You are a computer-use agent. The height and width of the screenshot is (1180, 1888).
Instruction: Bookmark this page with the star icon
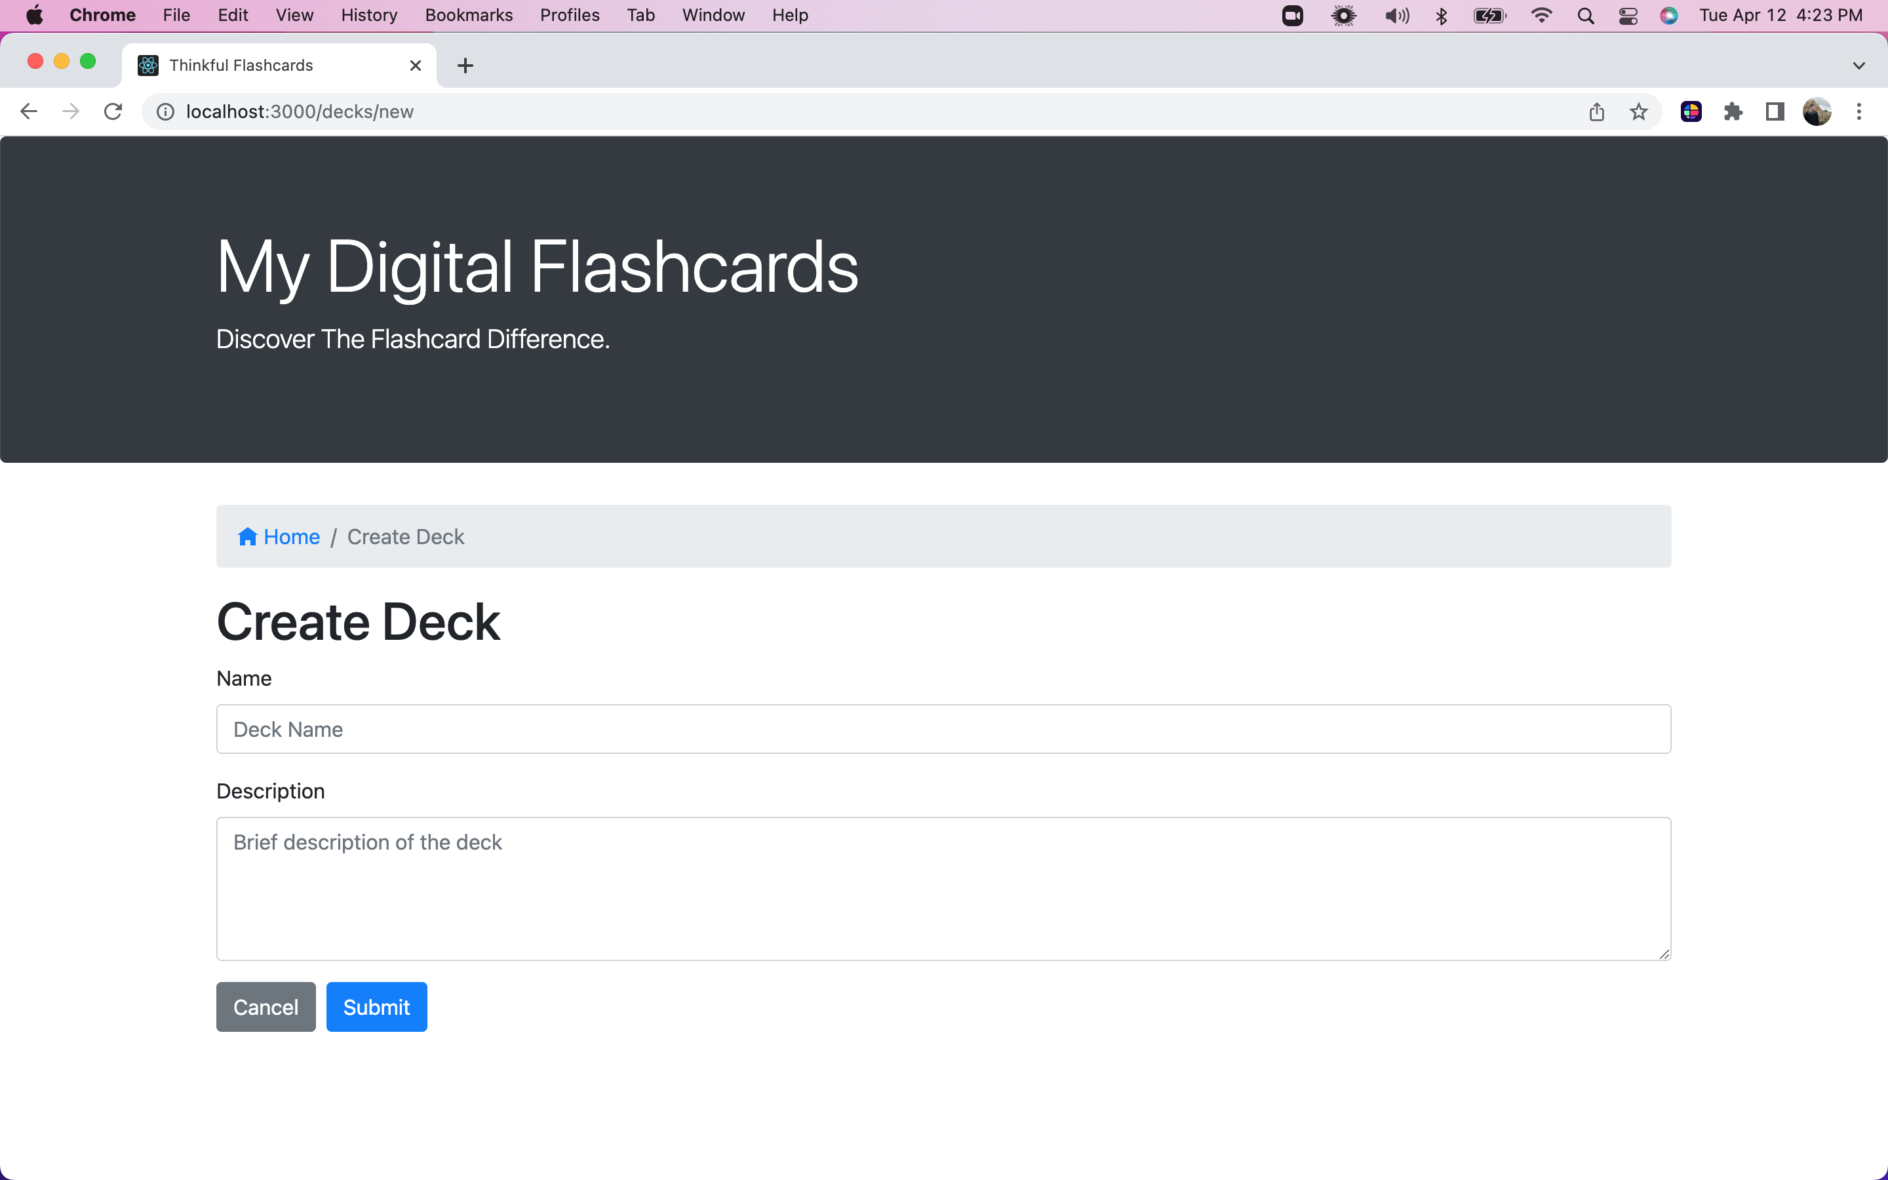tap(1638, 111)
